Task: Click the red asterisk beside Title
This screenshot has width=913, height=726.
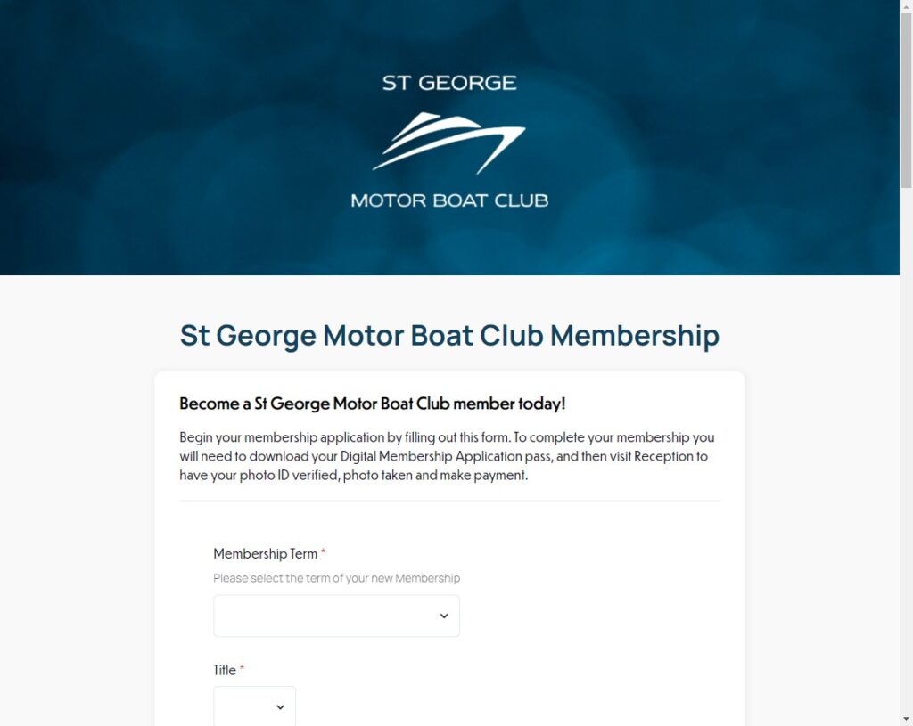Action: [x=242, y=668]
